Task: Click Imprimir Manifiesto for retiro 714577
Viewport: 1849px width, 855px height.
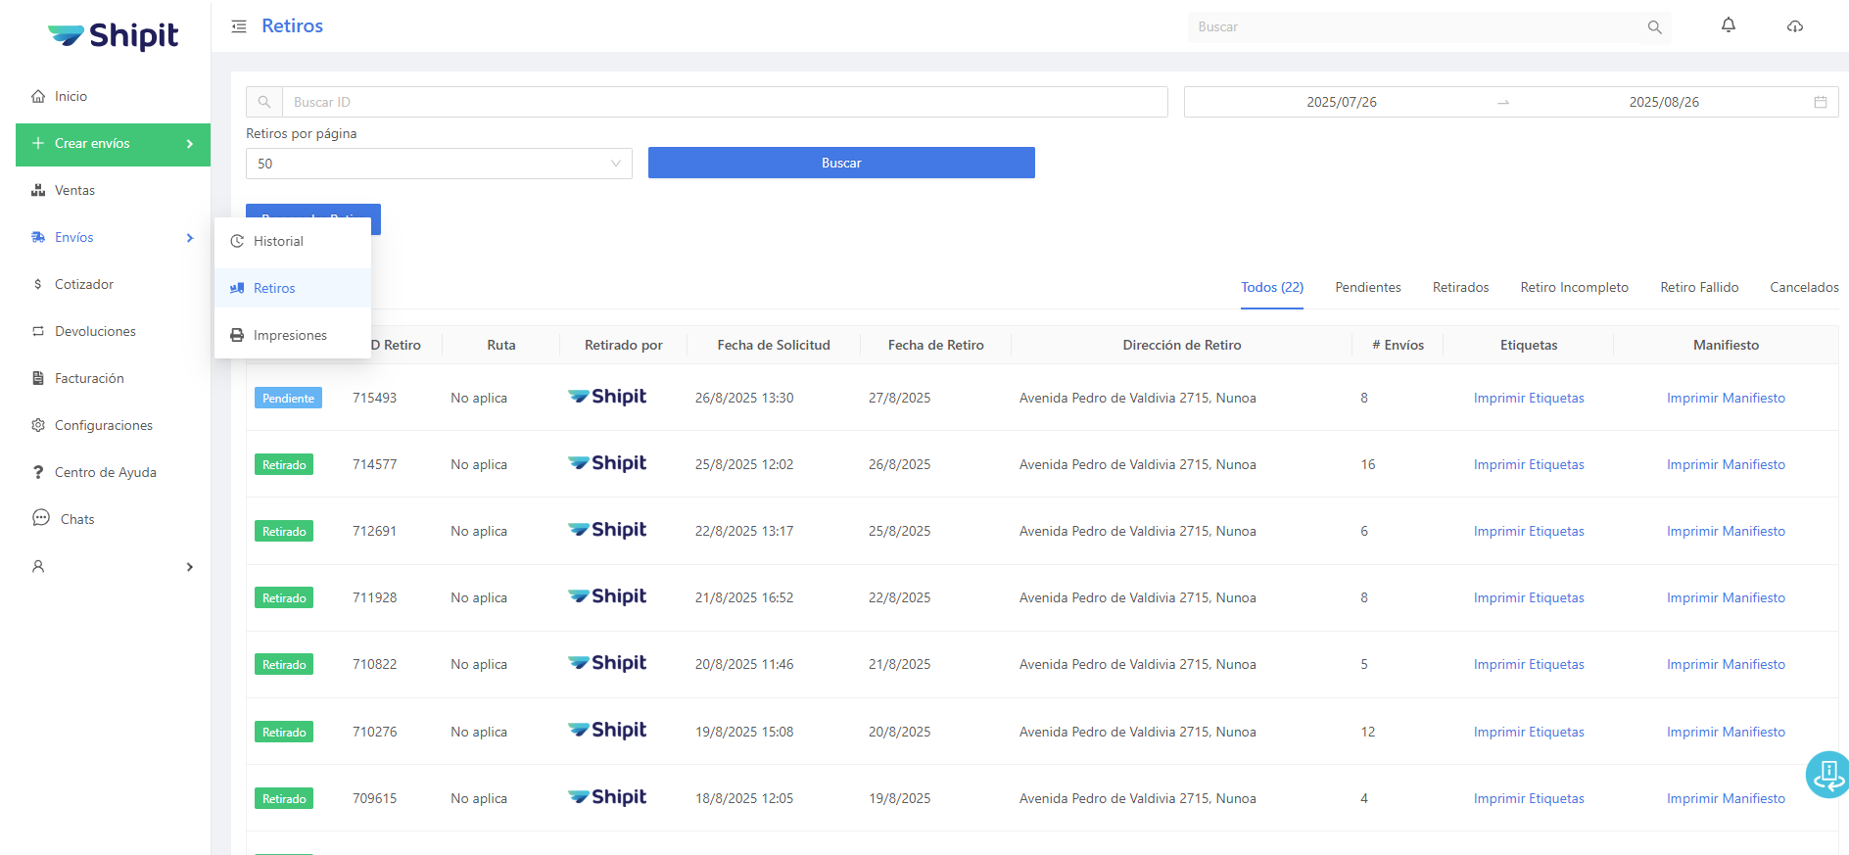Action: [x=1726, y=464]
